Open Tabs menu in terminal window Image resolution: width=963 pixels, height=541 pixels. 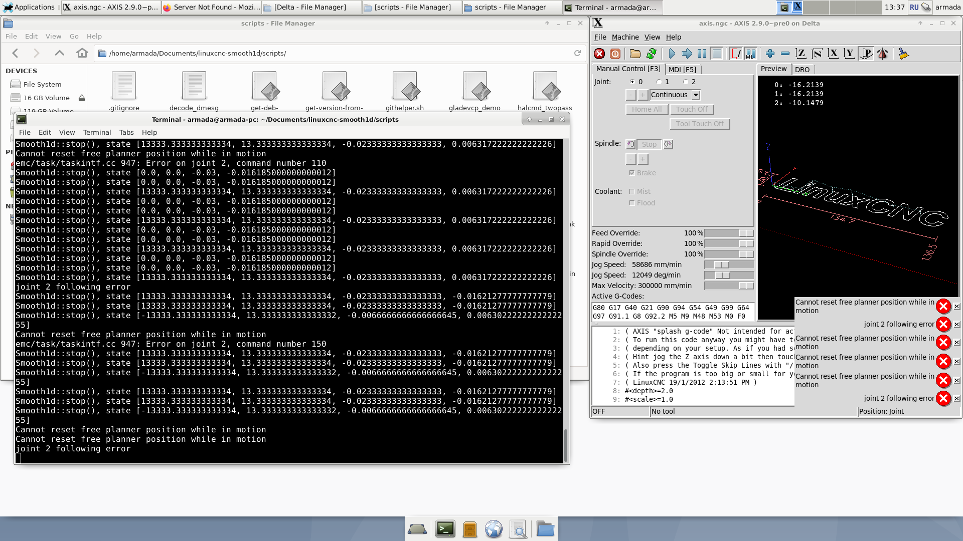tap(126, 132)
